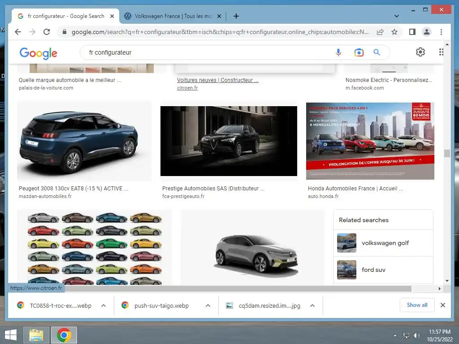Open the Prestige Automobiles SAS title
Screen dimensions: 459x344
(x=213, y=189)
